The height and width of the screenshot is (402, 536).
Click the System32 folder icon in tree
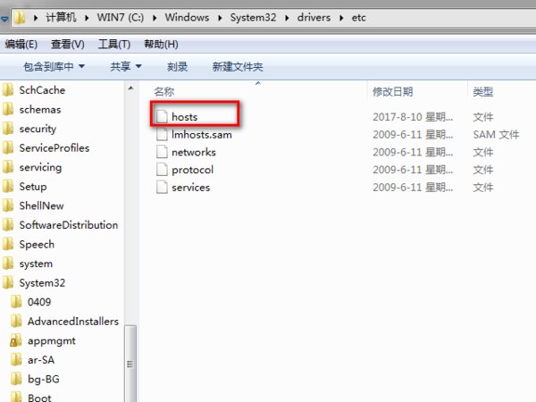coord(8,282)
